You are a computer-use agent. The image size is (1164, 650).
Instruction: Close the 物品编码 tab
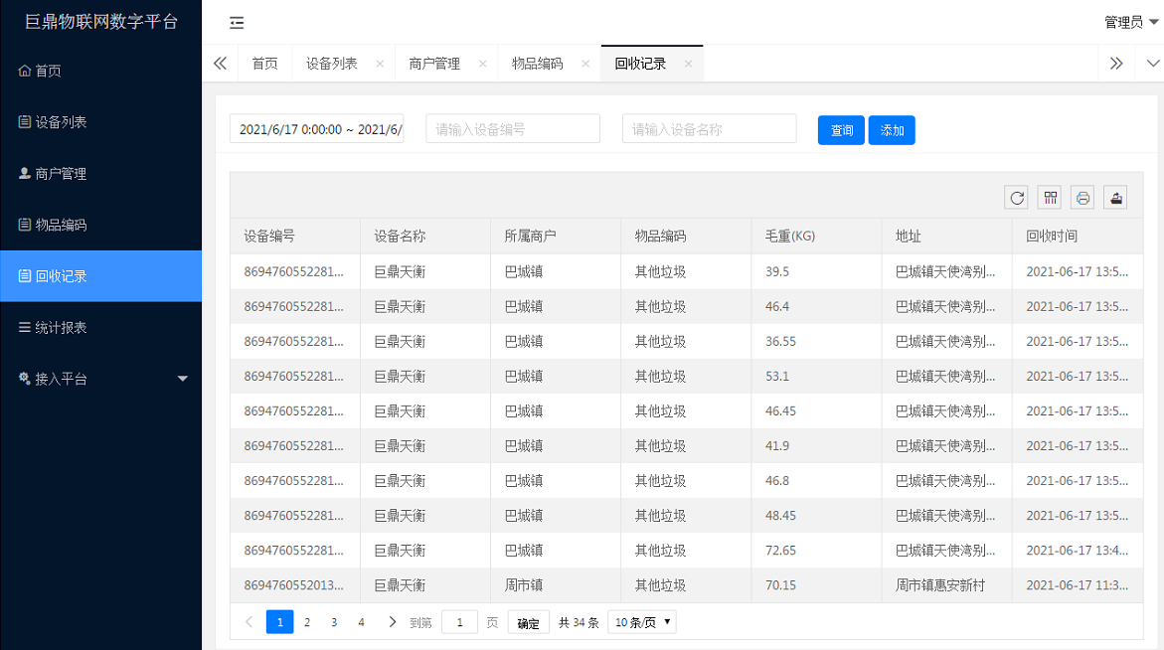coord(585,64)
